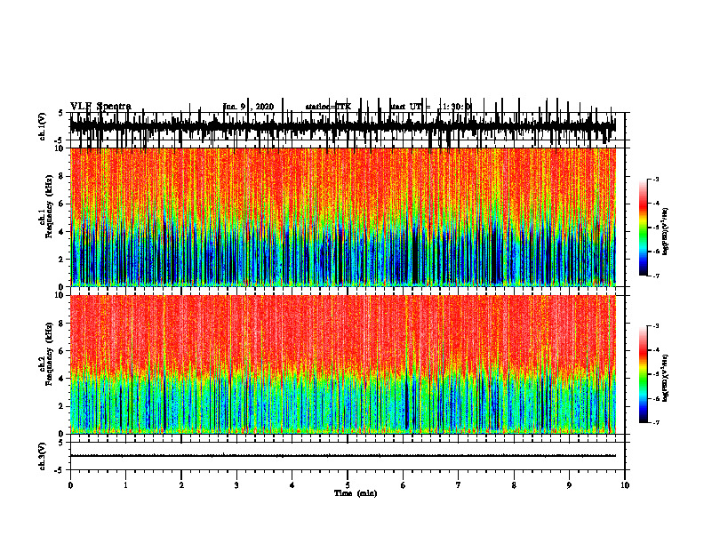704x544 pixels.
Task: Click the time-axis tick label "4"
Action: (x=292, y=485)
